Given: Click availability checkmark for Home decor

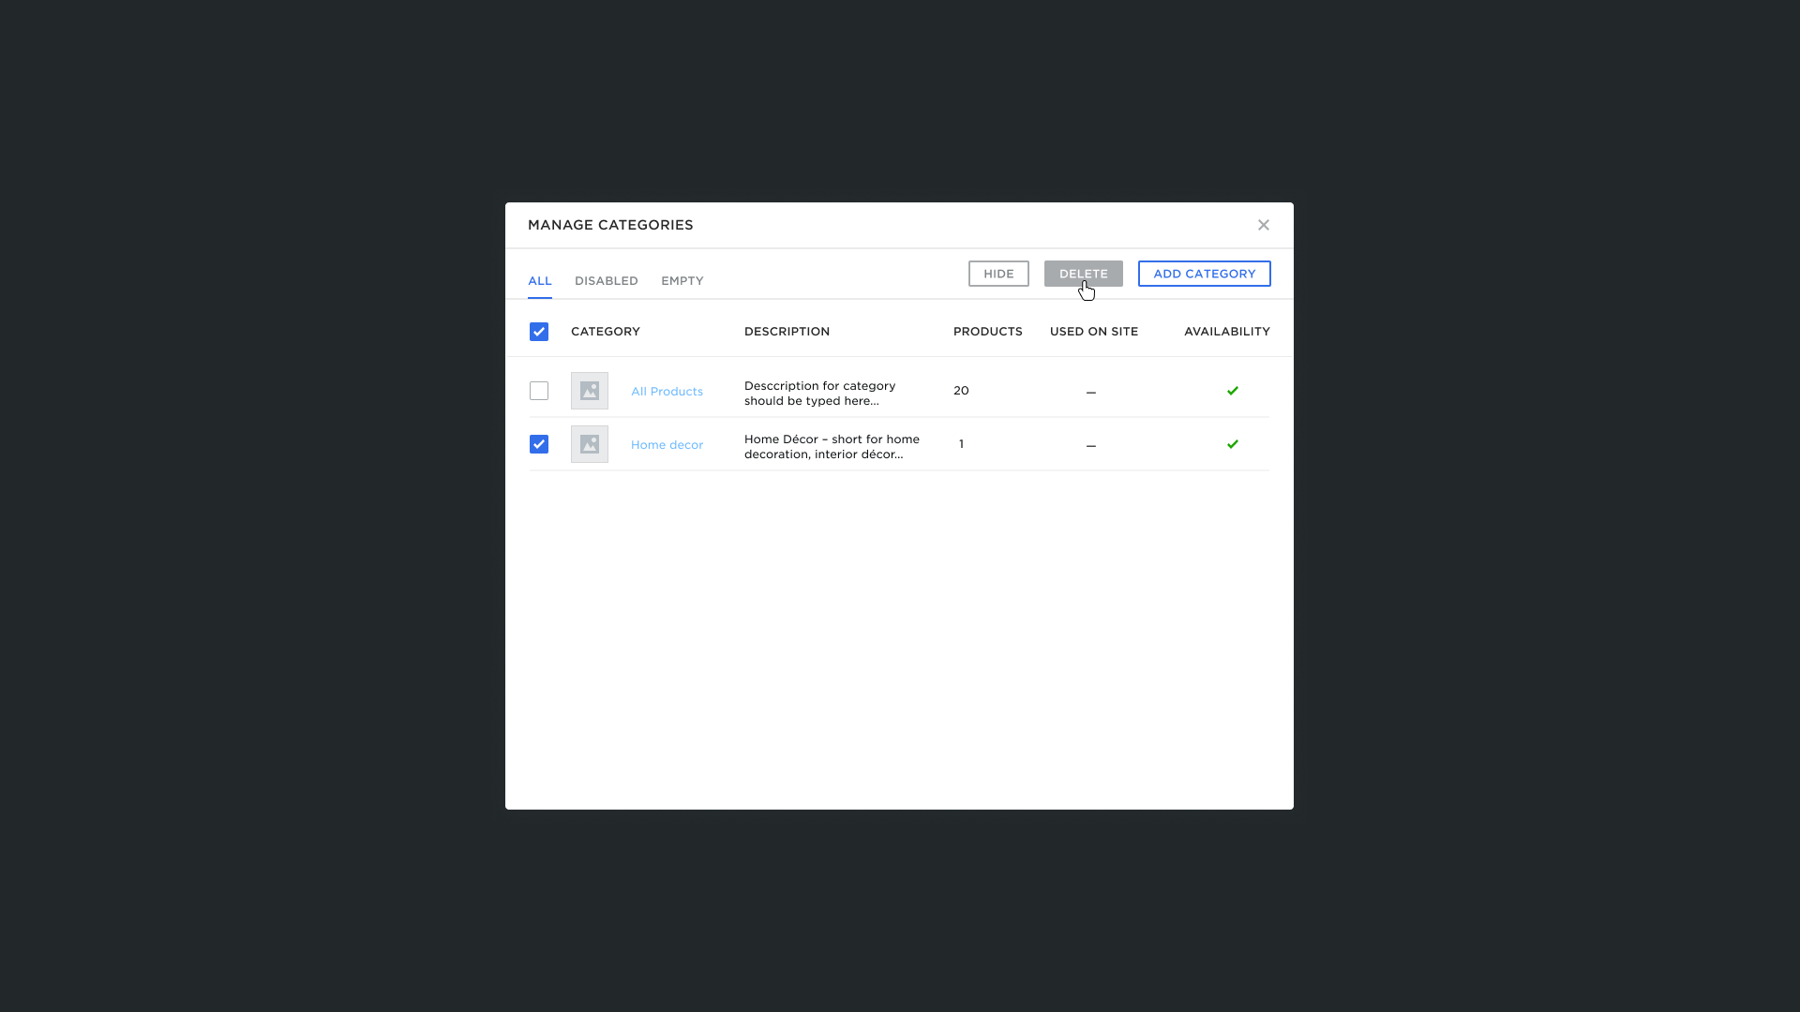Looking at the screenshot, I should [1232, 444].
